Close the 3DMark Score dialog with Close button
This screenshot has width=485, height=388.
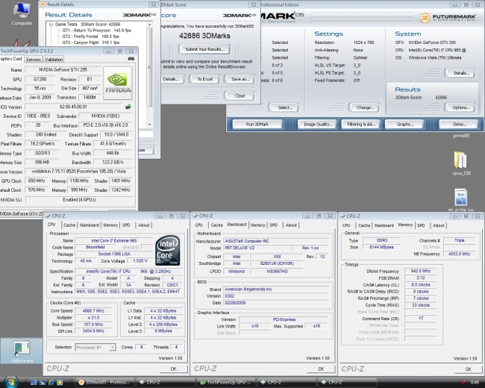coord(240,96)
